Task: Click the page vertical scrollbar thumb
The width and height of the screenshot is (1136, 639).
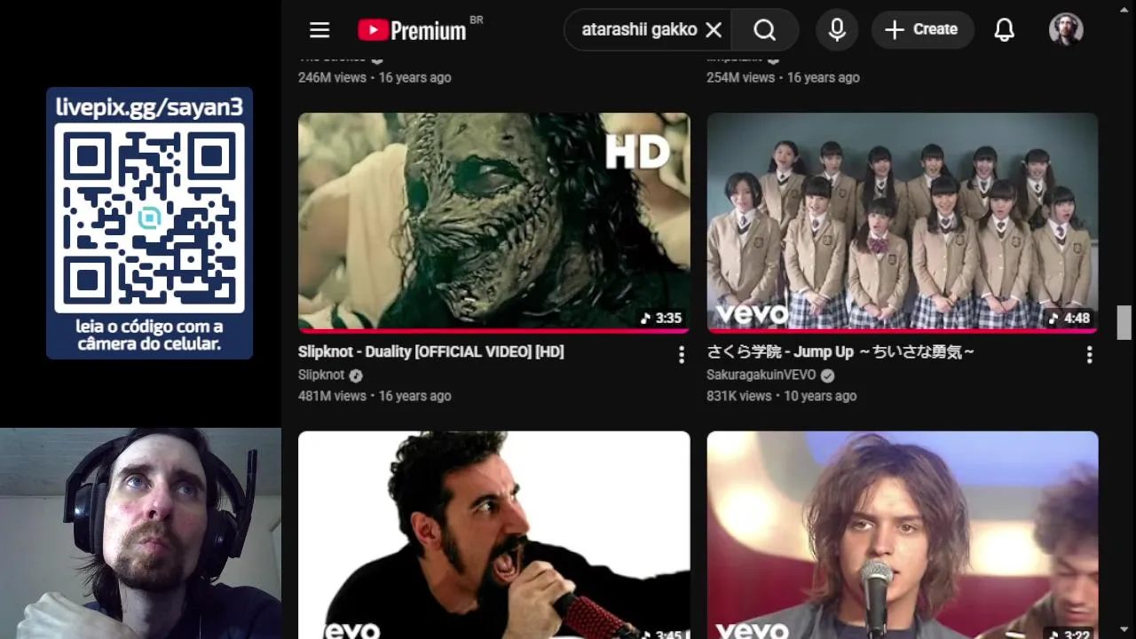Action: (x=1124, y=322)
